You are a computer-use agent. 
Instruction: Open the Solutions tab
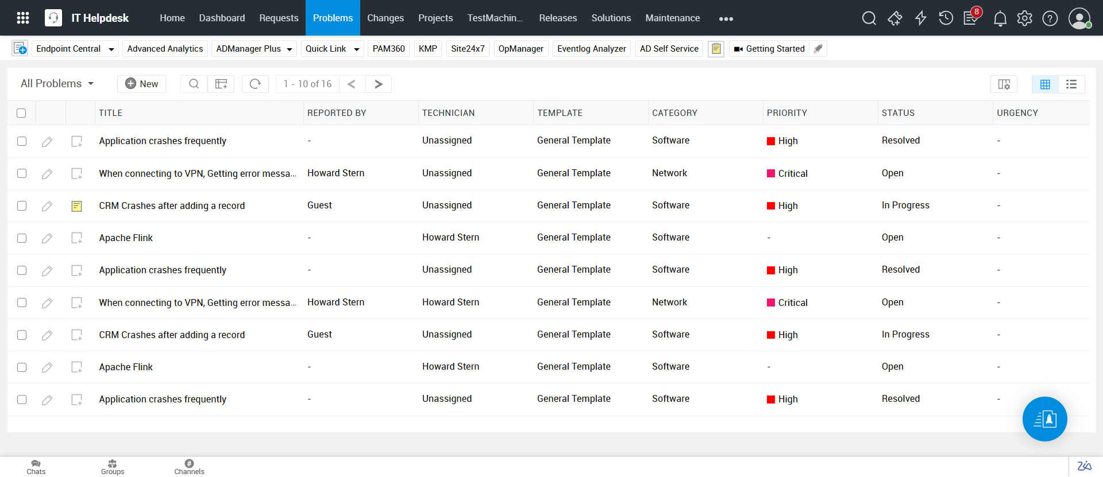click(x=611, y=18)
